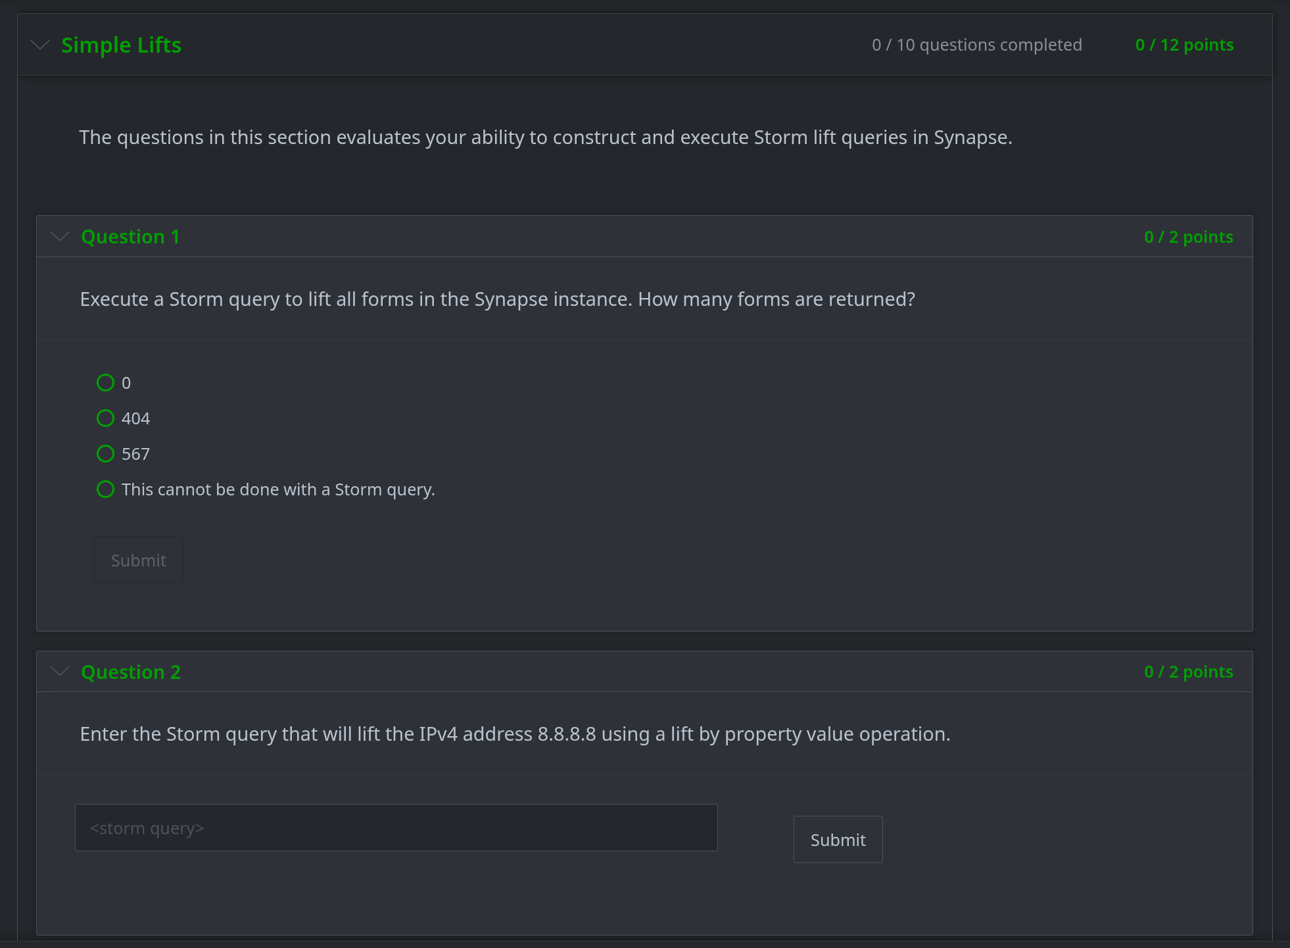Pick the "567" radio option
This screenshot has width=1290, height=948.
(x=105, y=454)
